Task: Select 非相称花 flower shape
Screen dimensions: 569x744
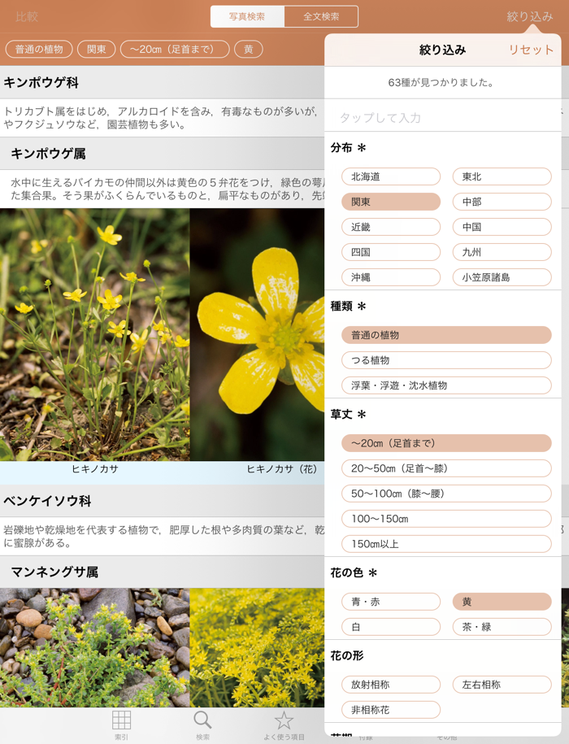Action: (x=391, y=710)
